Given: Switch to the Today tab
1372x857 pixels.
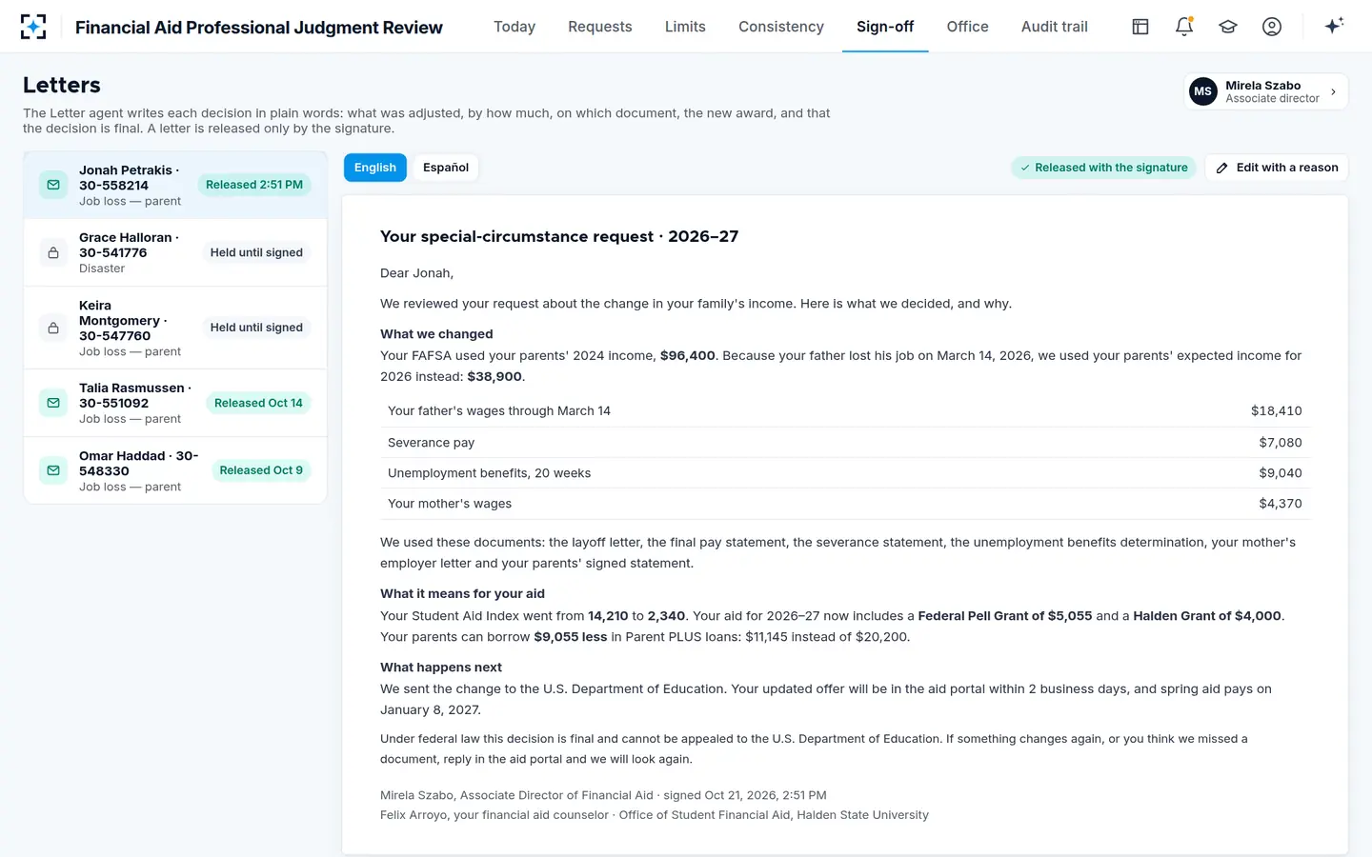Looking at the screenshot, I should tap(514, 27).
